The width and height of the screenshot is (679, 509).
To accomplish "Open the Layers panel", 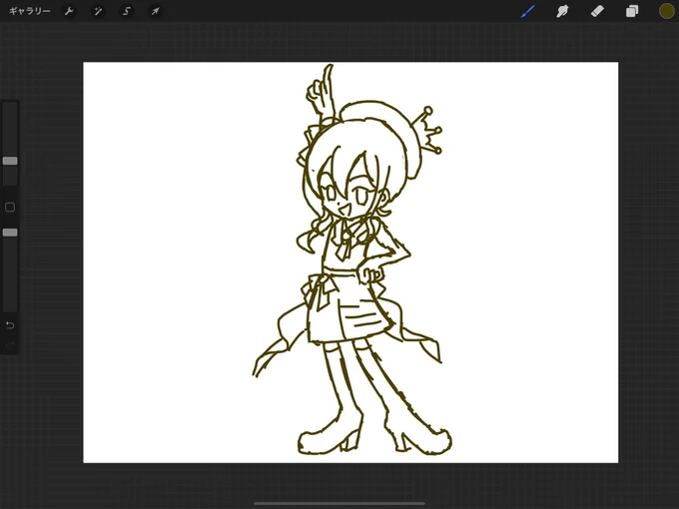I will 632,11.
